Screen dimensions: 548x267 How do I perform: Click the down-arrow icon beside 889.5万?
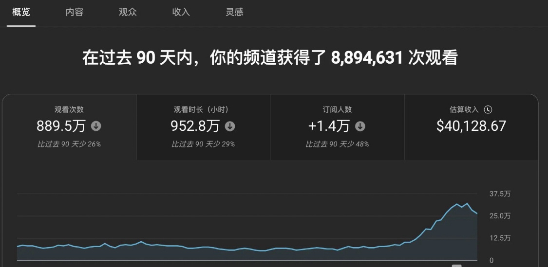tap(96, 126)
